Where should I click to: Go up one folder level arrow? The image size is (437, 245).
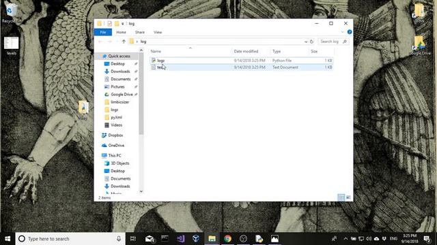[124, 42]
